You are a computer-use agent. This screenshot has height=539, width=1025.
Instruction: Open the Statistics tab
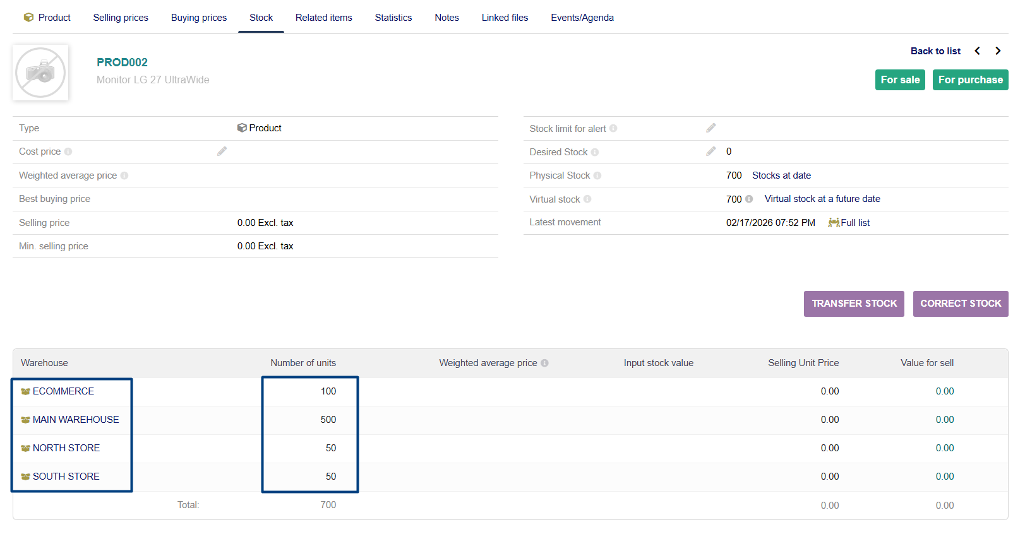(393, 18)
